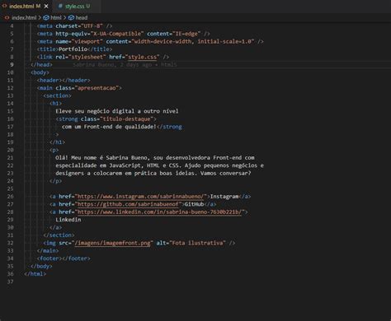Click line number 20 in the gutter
Screen dimensions: 391x321
tap(10, 150)
